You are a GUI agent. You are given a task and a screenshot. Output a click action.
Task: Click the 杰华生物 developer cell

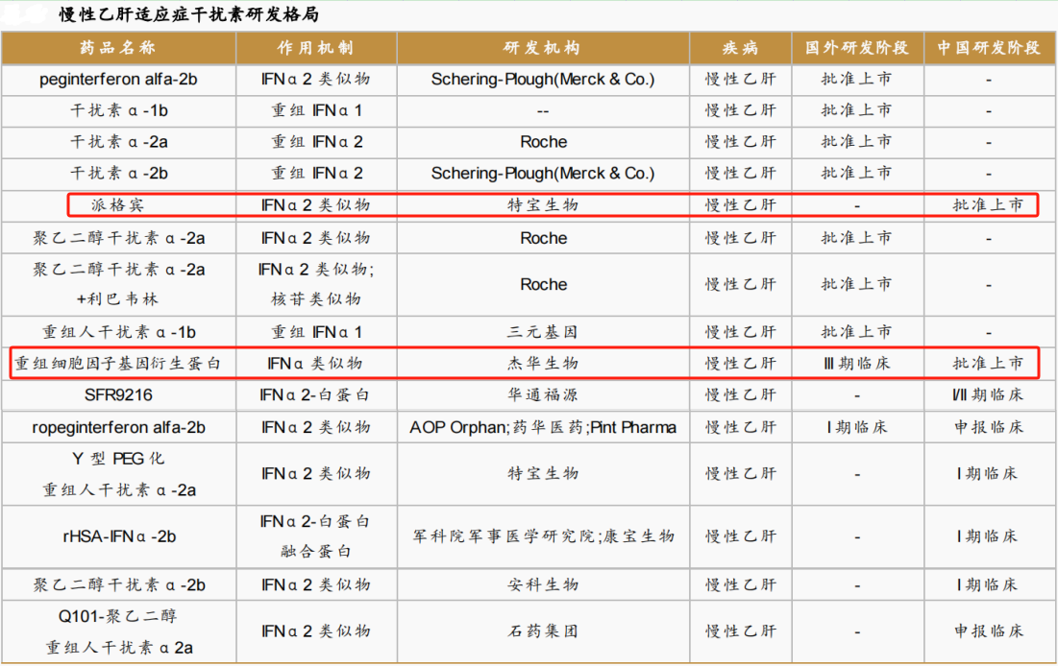[543, 364]
